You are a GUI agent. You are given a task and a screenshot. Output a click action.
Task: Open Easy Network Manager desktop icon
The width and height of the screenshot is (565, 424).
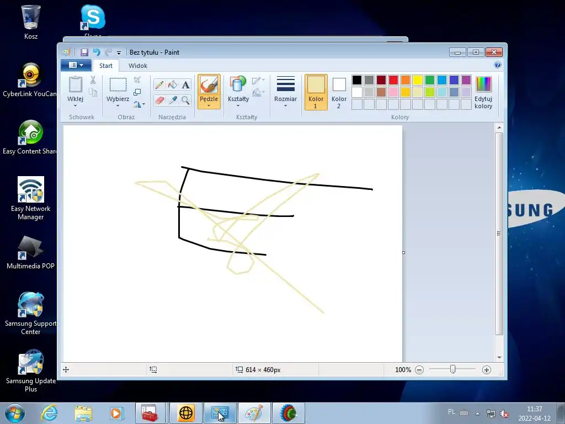[x=31, y=198]
